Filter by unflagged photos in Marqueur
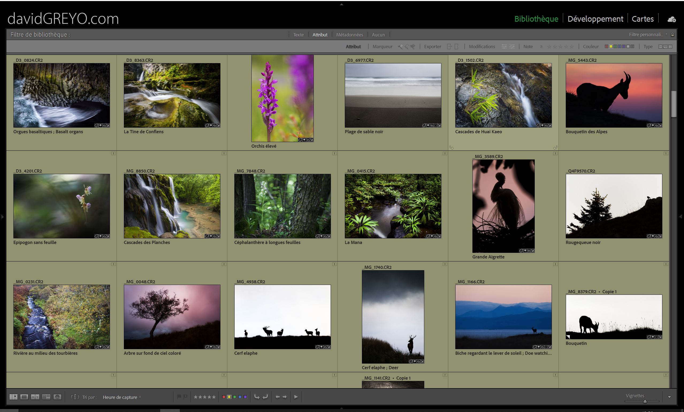 407,47
